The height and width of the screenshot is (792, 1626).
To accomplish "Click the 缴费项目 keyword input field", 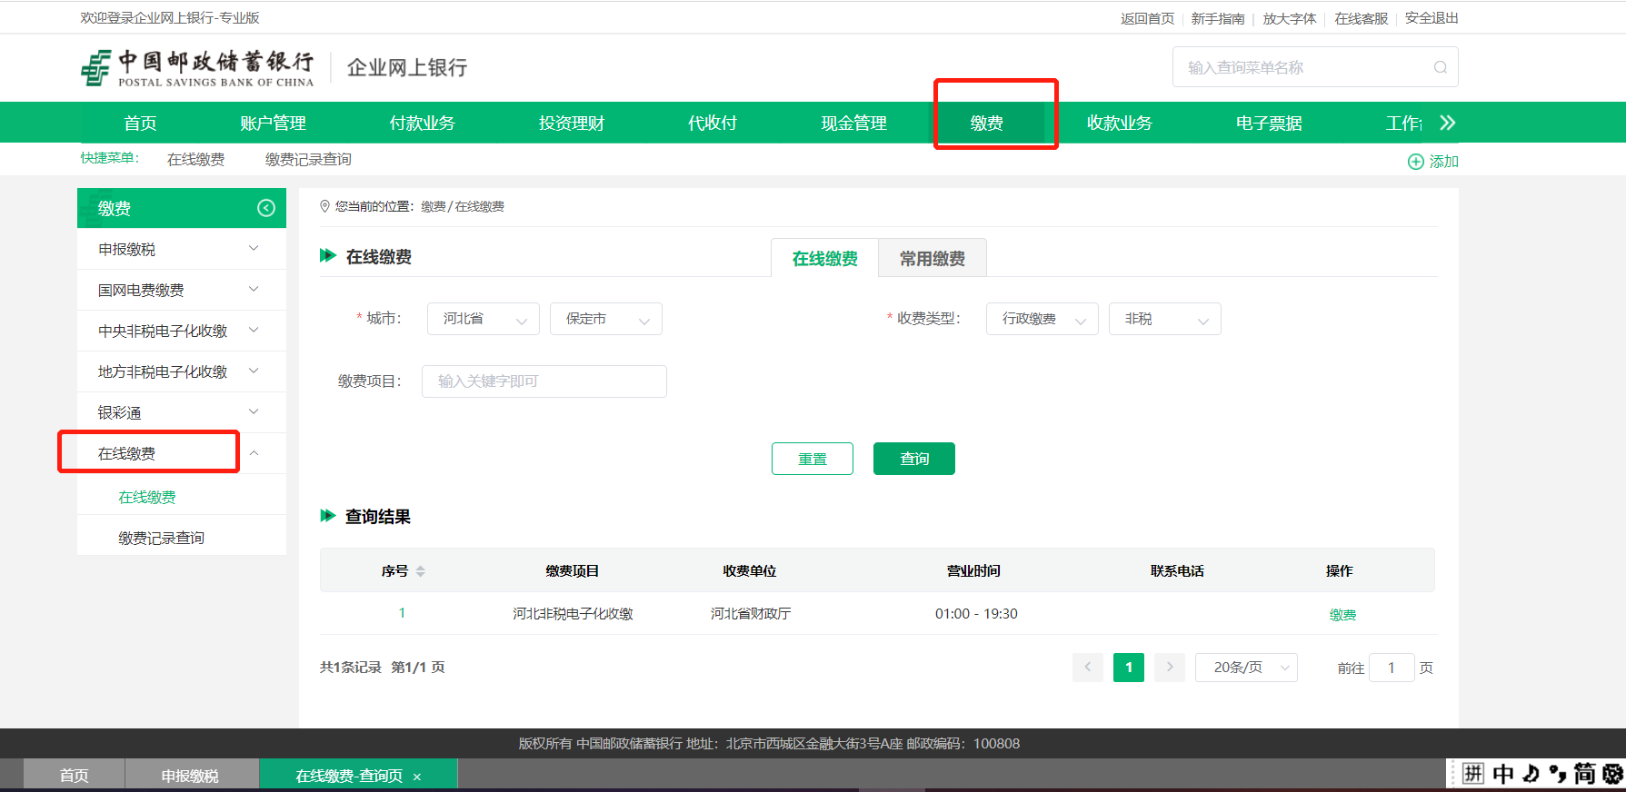I will coord(544,381).
